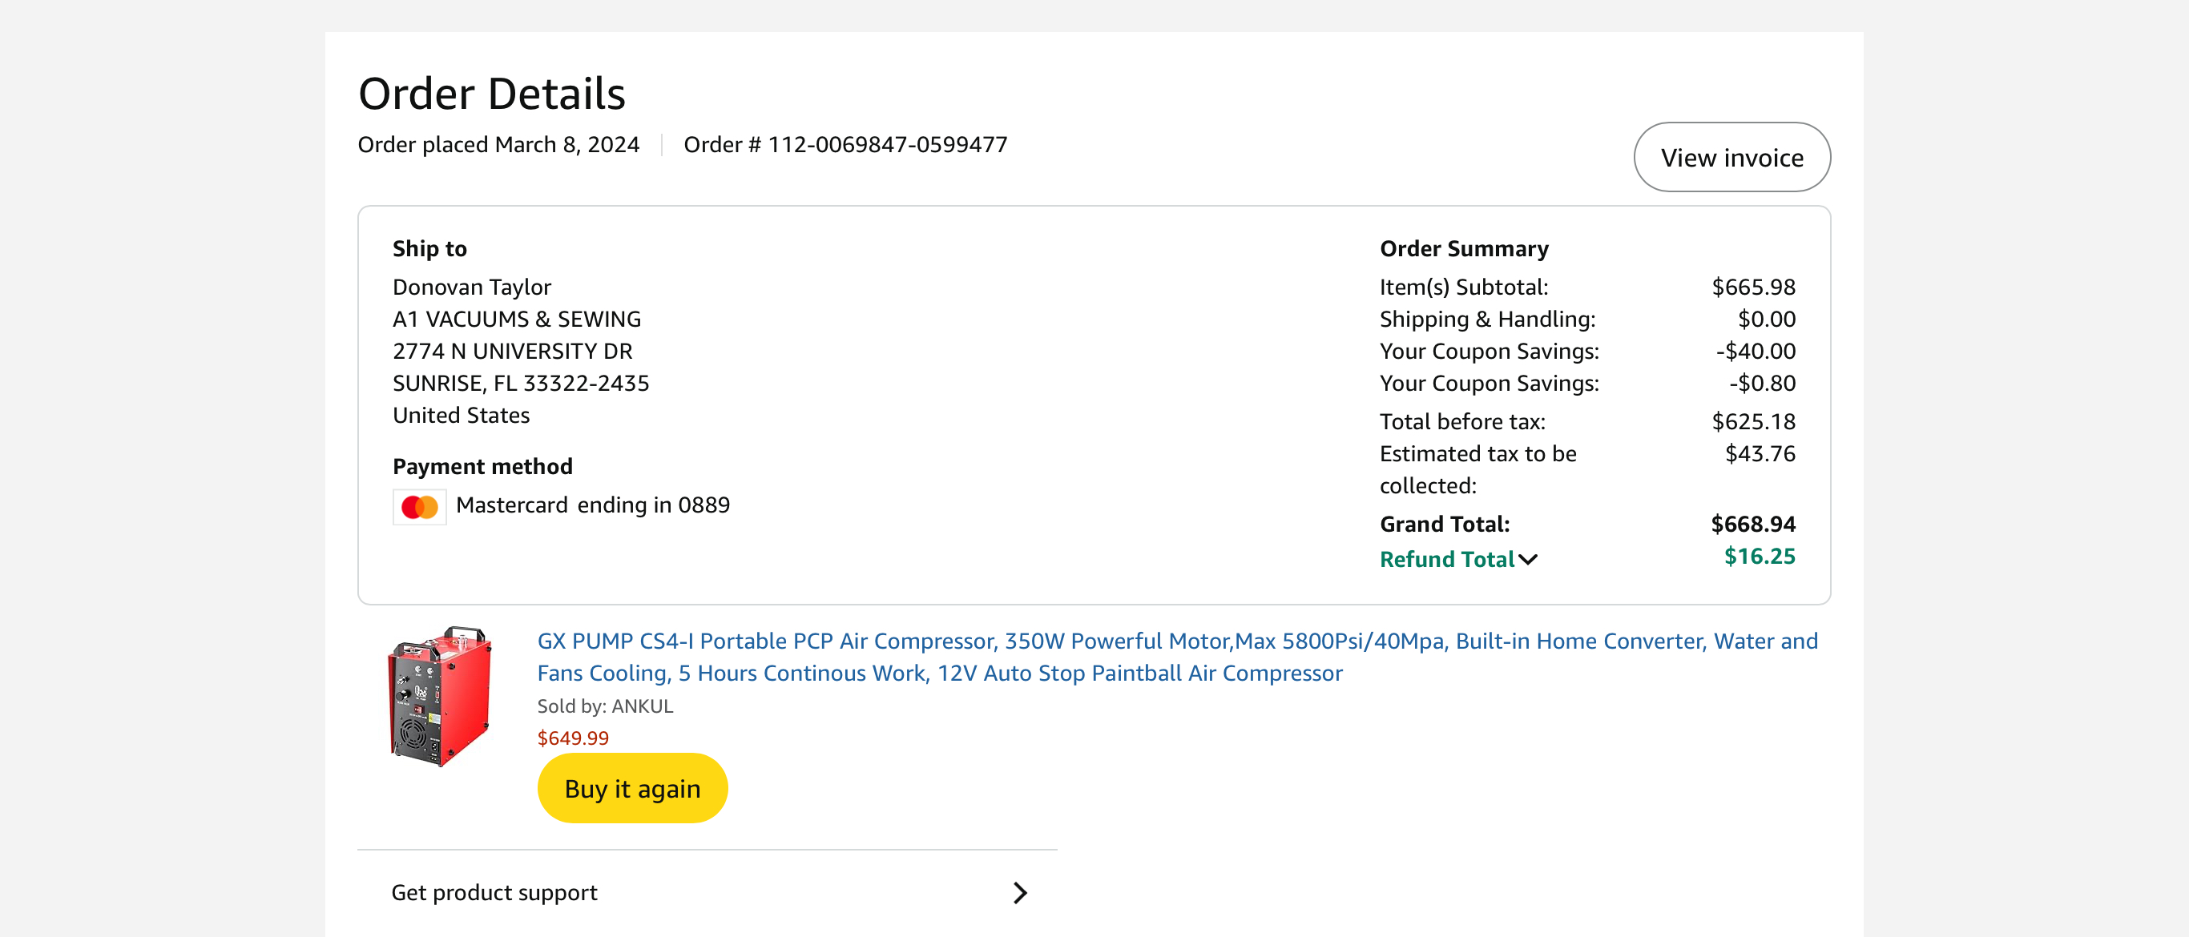2189x937 pixels.
Task: Click the Mastercard logo icon
Action: pyautogui.click(x=419, y=506)
